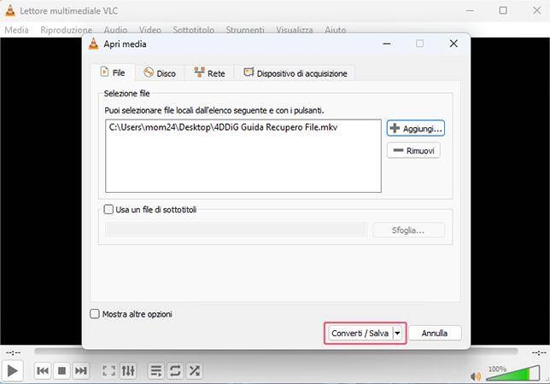Click the Play button in VLC controls
This screenshot has height=384, width=550.
(x=12, y=370)
